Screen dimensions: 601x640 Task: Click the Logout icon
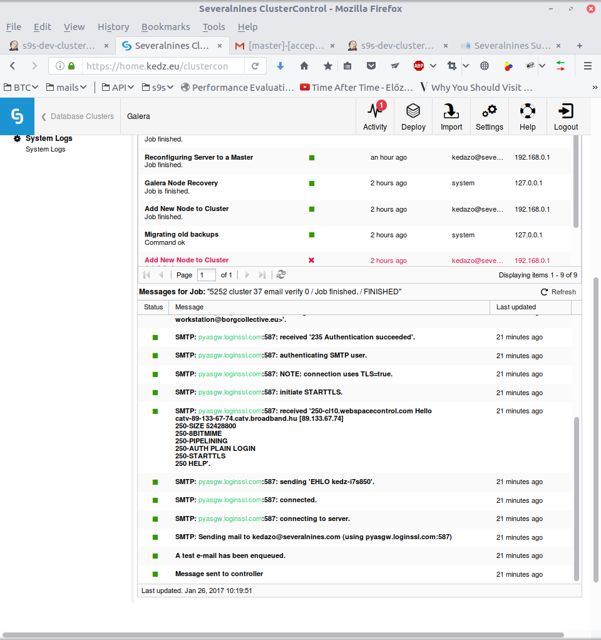(x=565, y=116)
